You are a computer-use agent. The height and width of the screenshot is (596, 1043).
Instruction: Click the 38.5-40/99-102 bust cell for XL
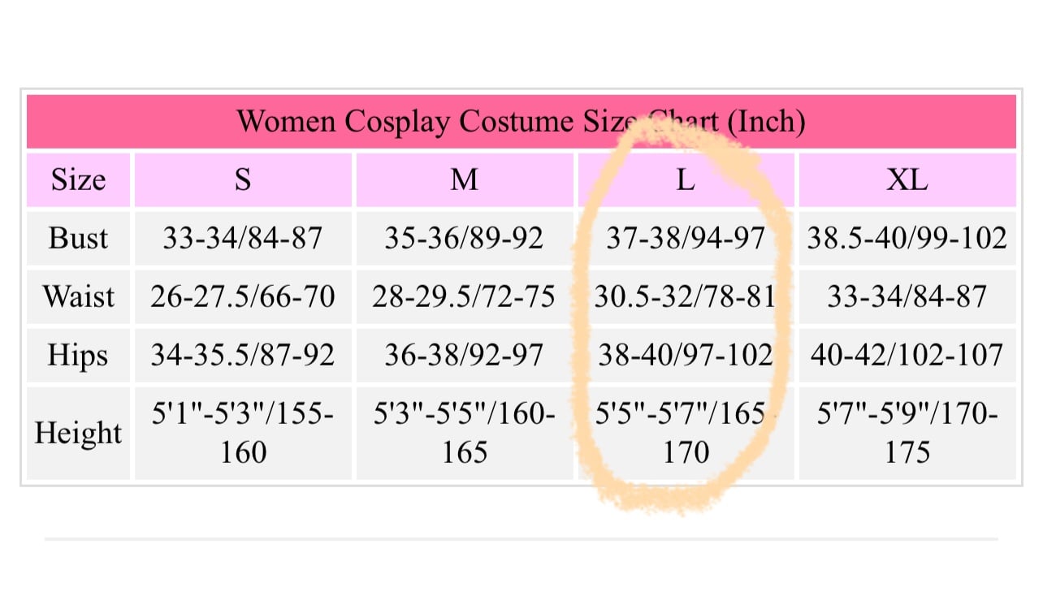coord(907,238)
